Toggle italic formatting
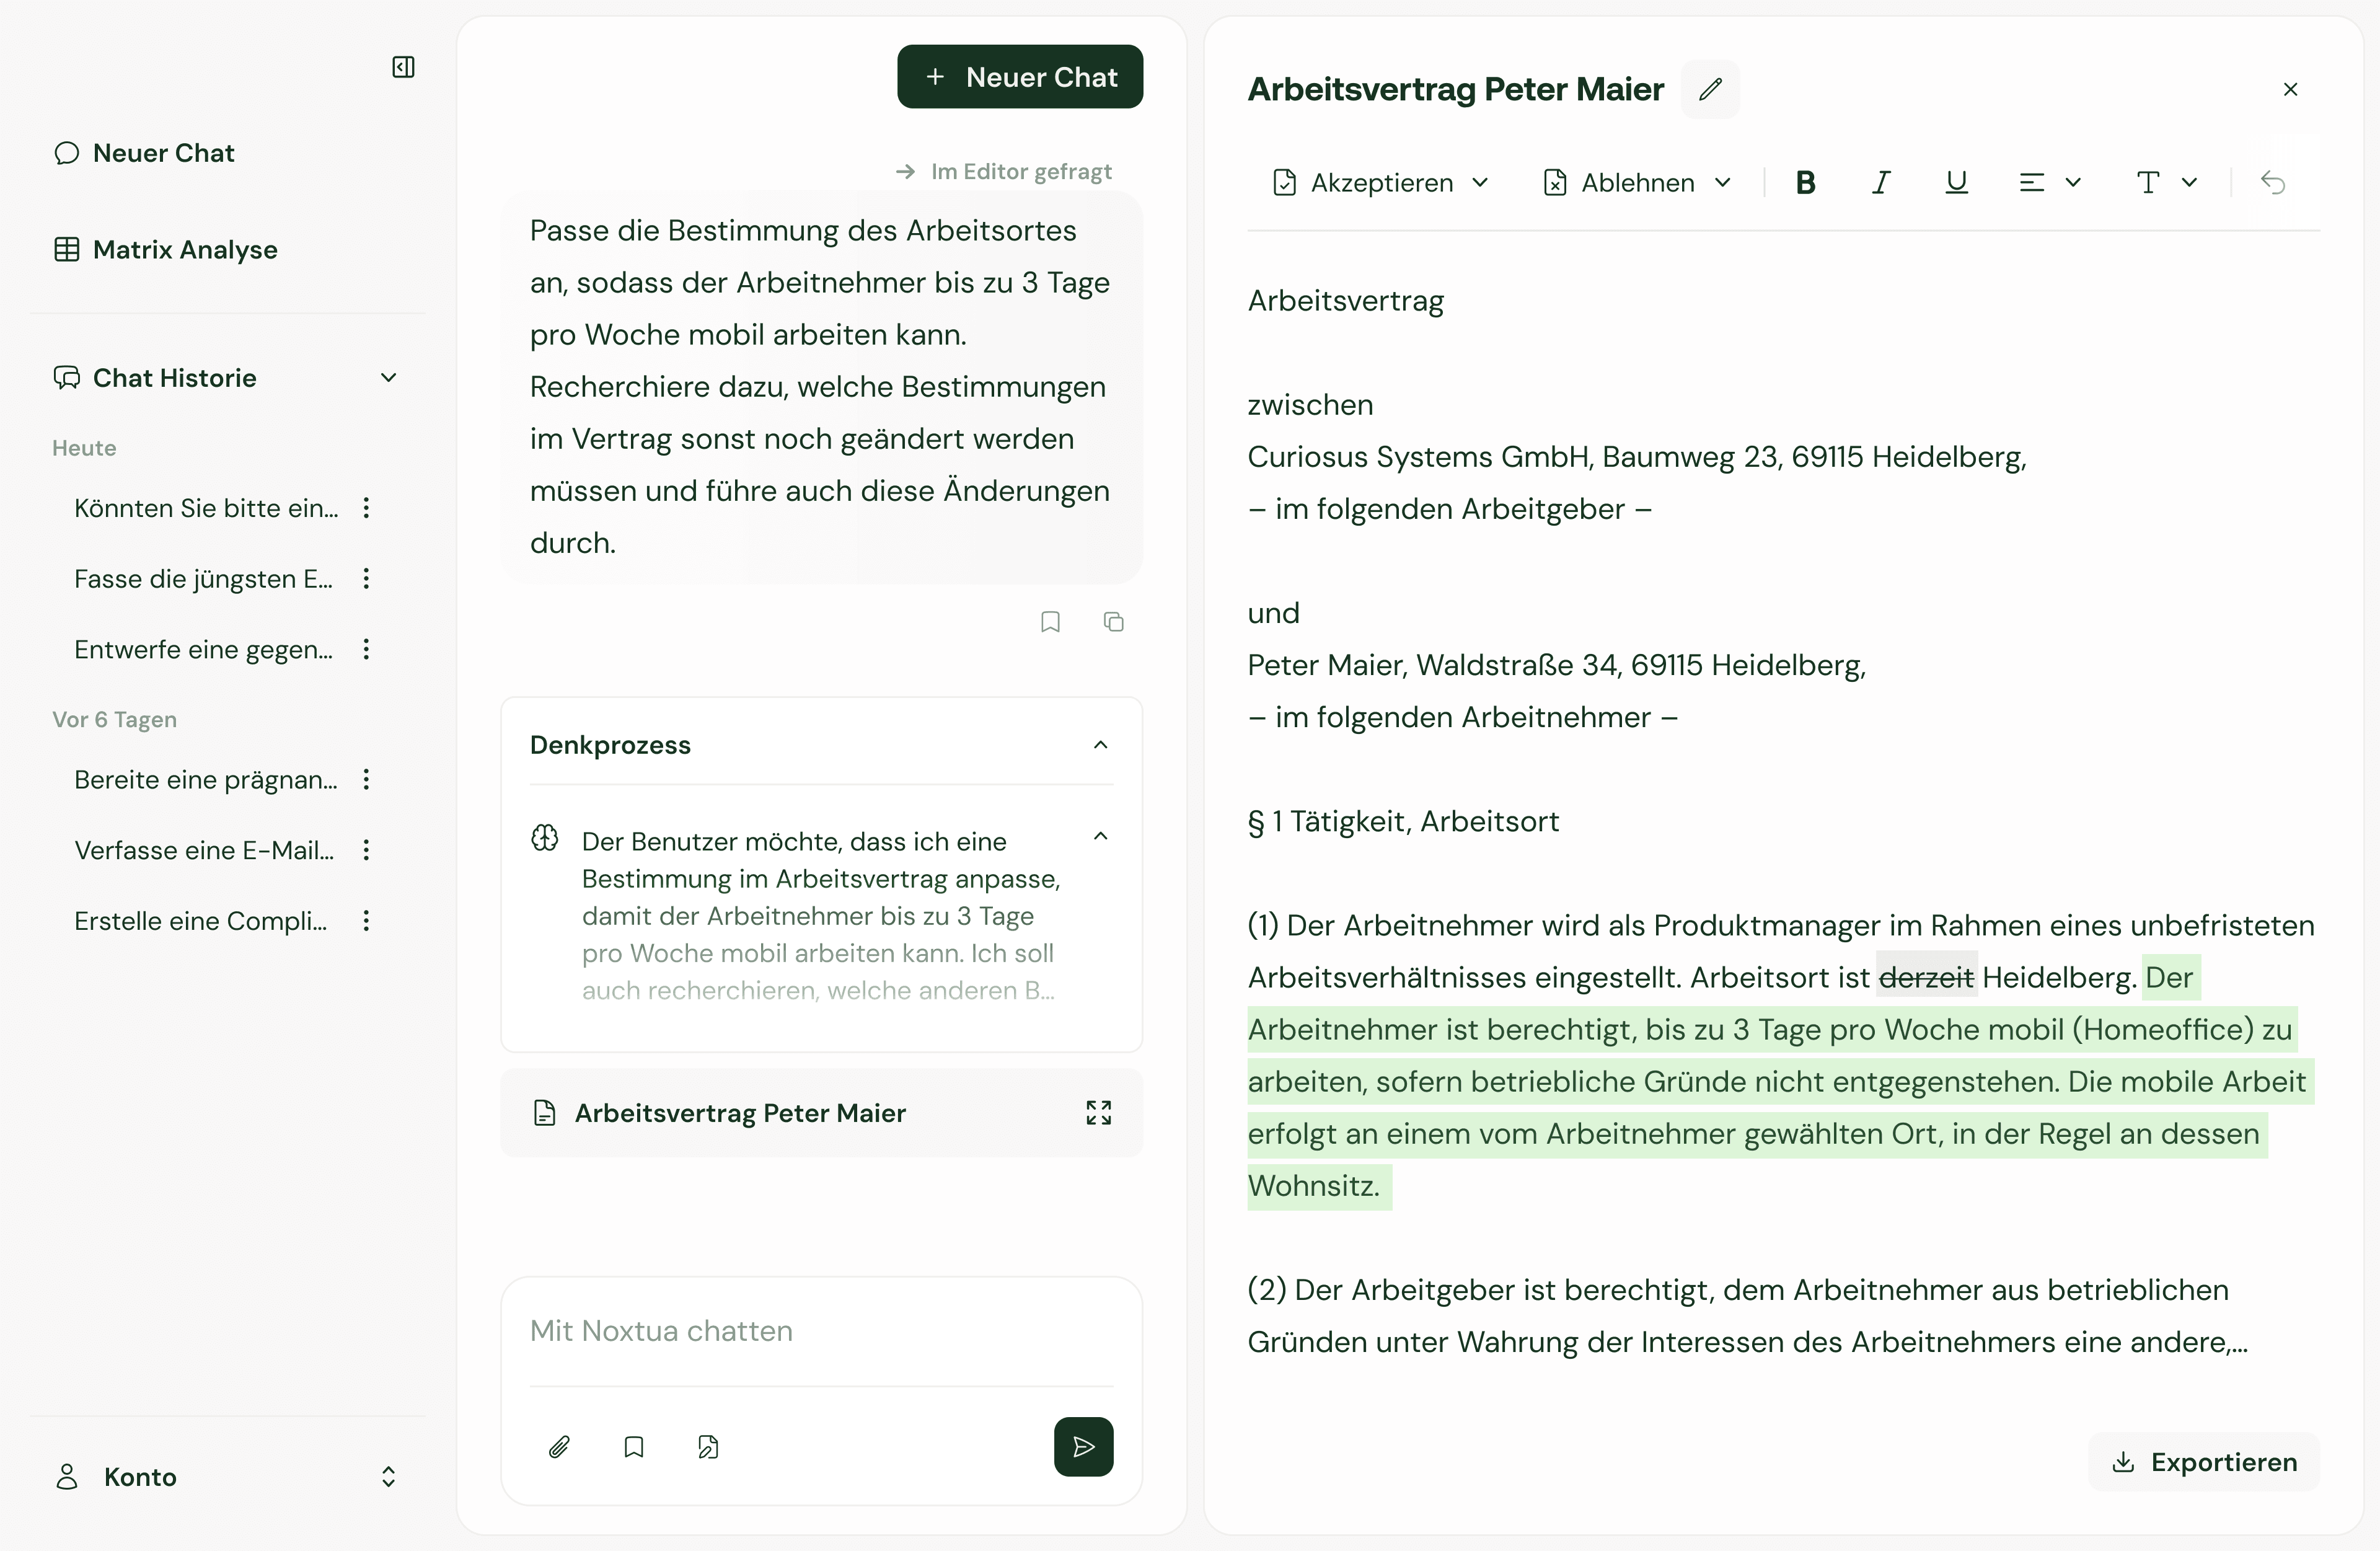This screenshot has height=1551, width=2380. pos(1881,182)
